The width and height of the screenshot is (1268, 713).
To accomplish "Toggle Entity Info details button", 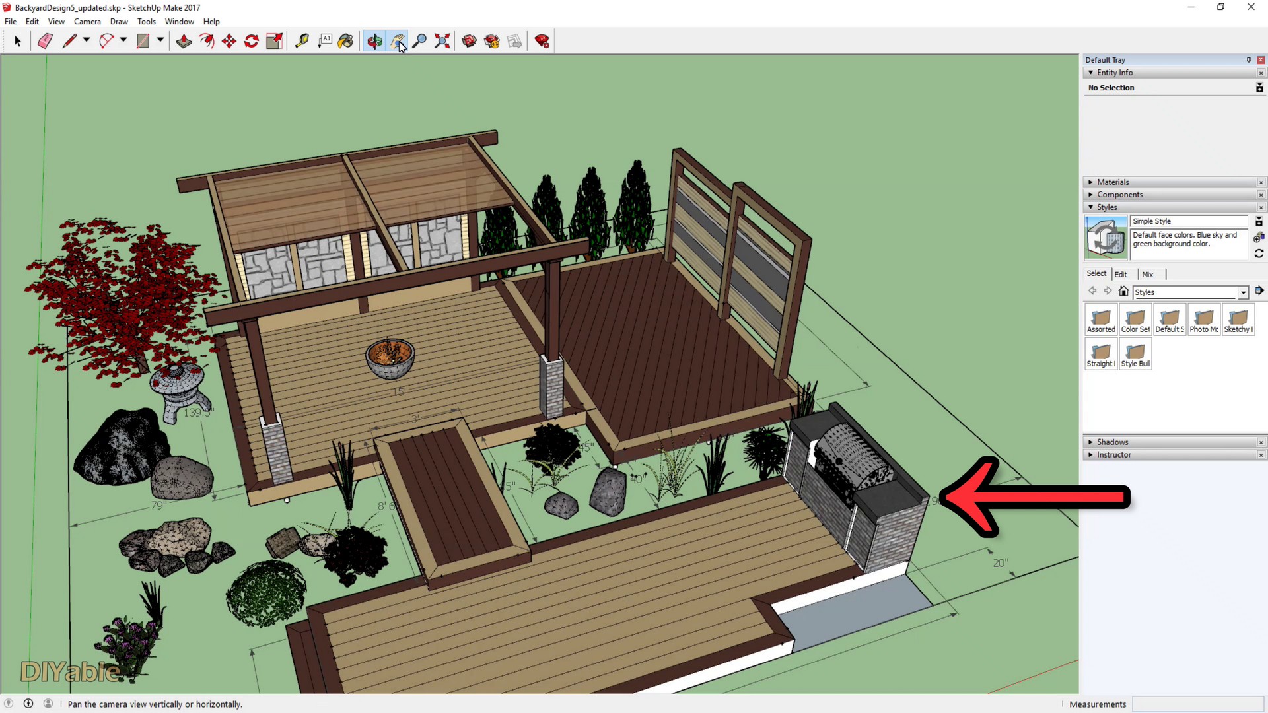I will pos(1259,88).
